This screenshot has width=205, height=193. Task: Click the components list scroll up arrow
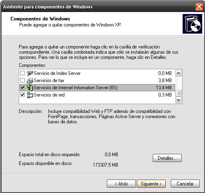(x=179, y=73)
